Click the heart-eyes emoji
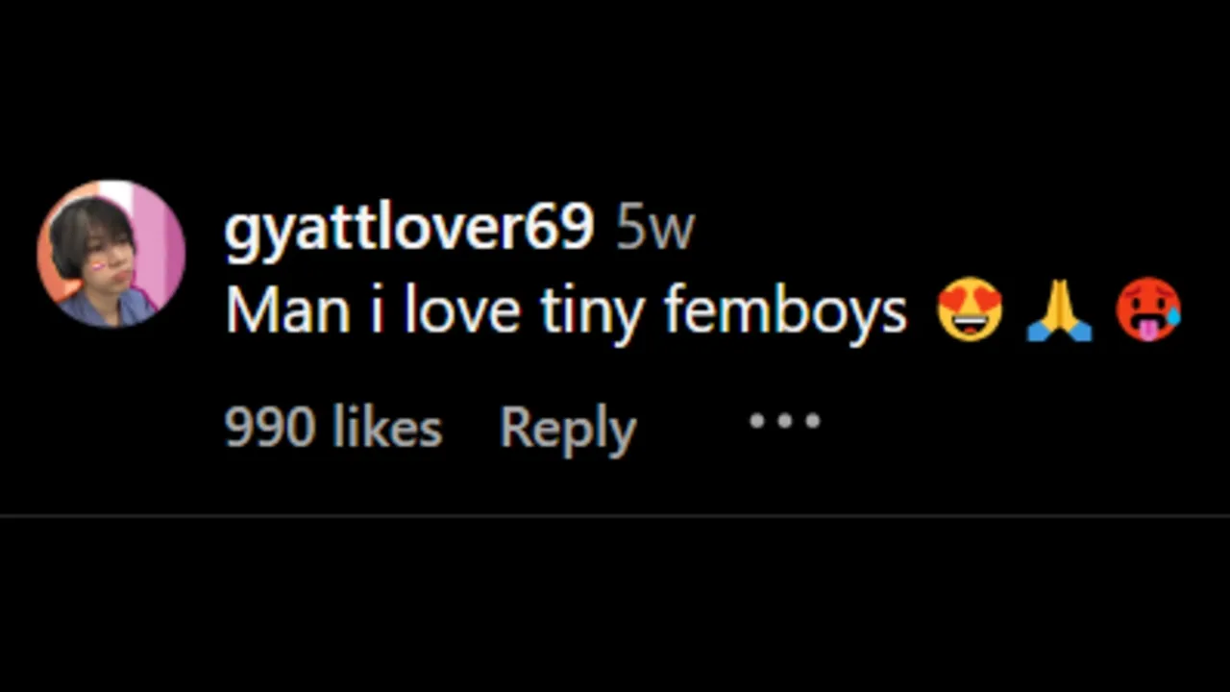1230x692 pixels. pos(970,310)
